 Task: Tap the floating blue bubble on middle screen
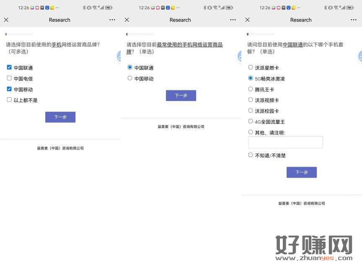[x=239, y=57]
